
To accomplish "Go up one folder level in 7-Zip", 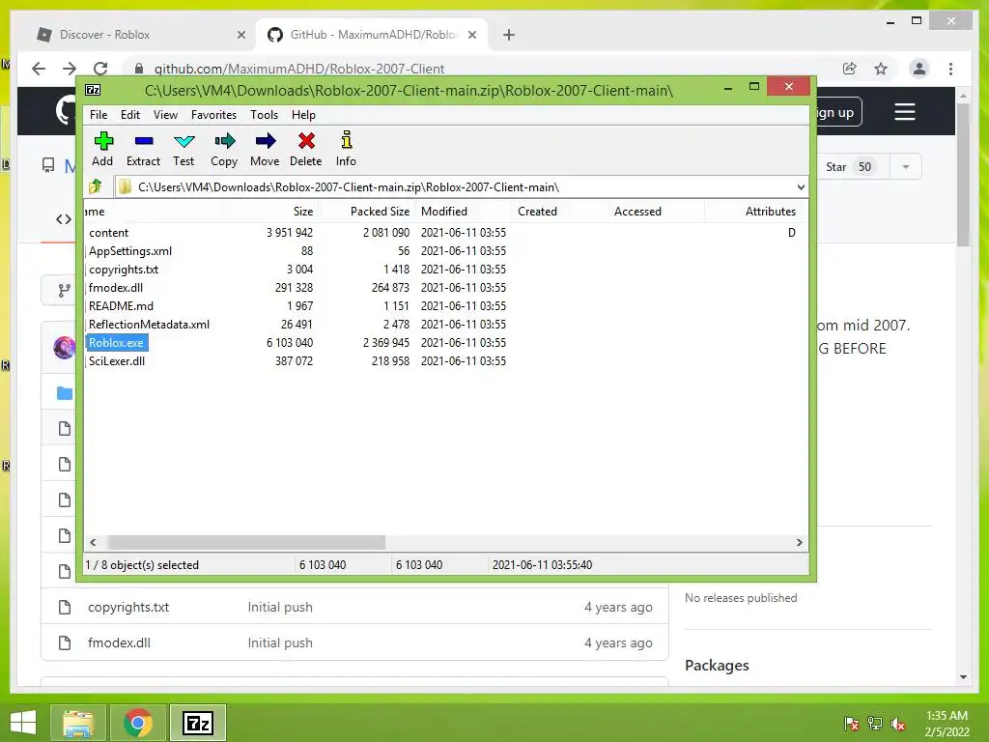I will [96, 186].
